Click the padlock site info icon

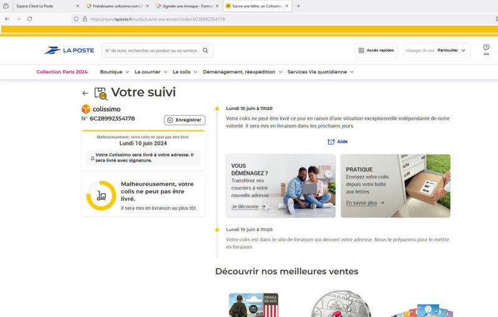tap(85, 19)
